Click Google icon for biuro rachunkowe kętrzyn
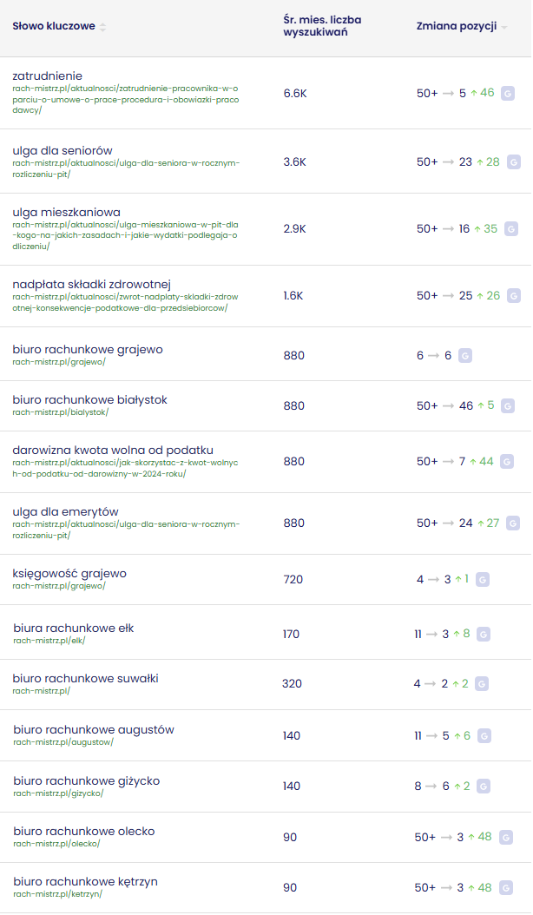 click(x=506, y=888)
